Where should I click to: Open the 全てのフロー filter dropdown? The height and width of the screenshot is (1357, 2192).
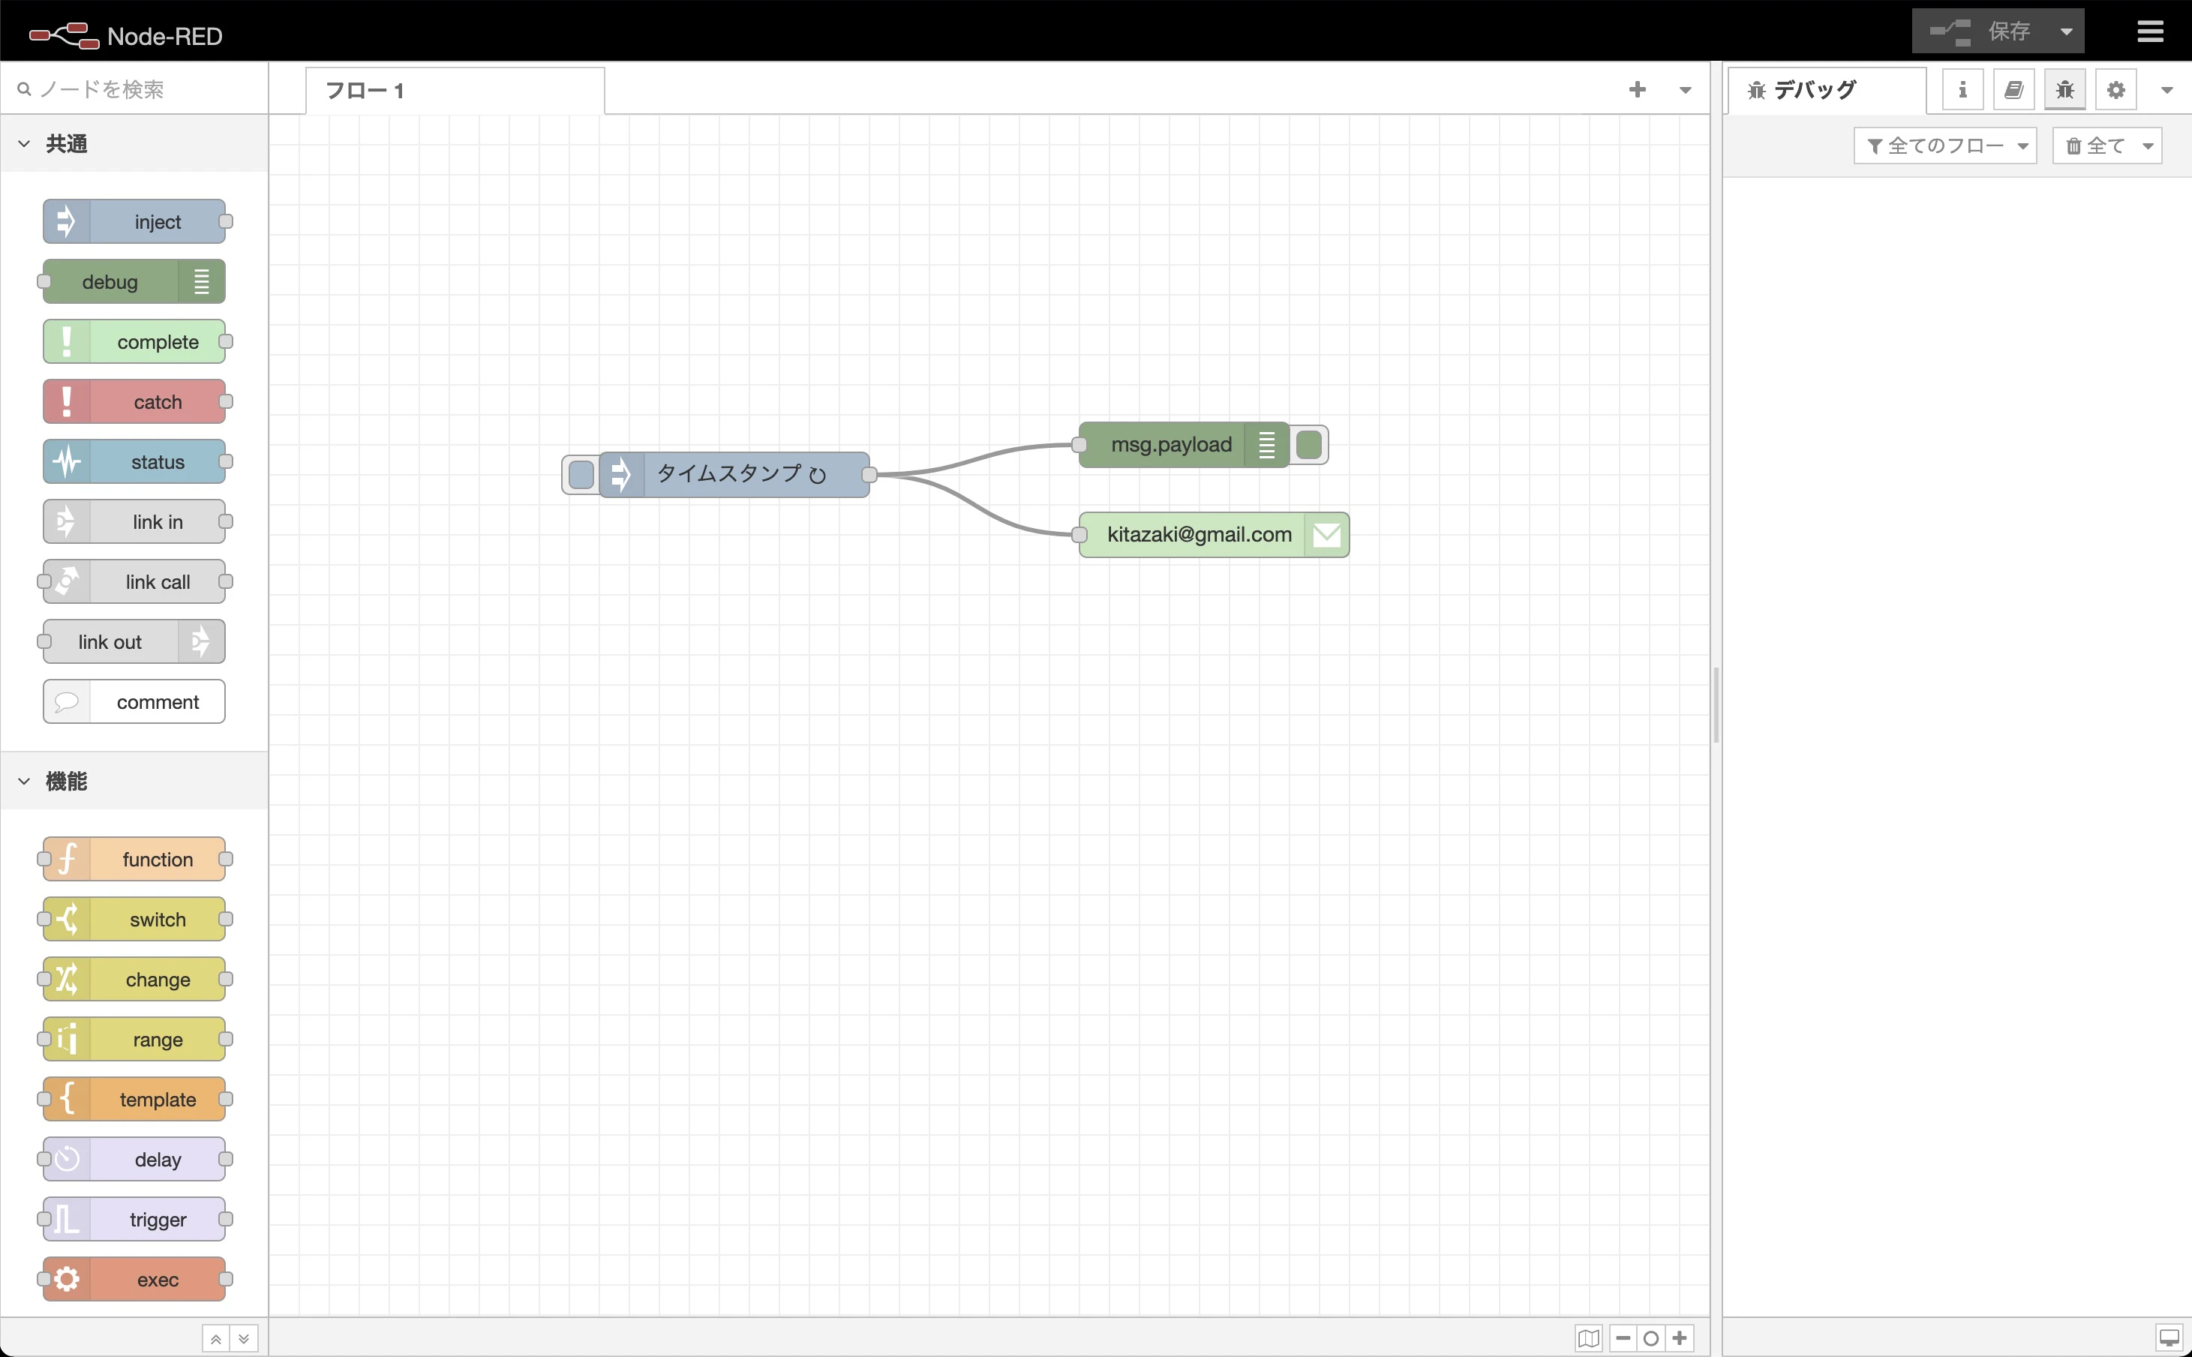coord(1945,146)
